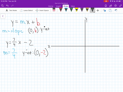
Task: Open the settings gear icon
Action: tap(116, 6)
